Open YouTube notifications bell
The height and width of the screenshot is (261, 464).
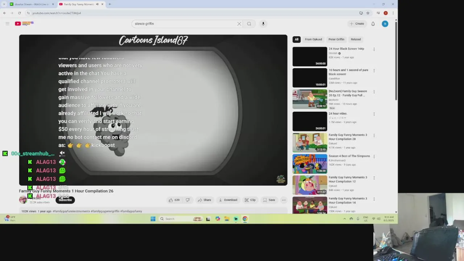(x=373, y=24)
